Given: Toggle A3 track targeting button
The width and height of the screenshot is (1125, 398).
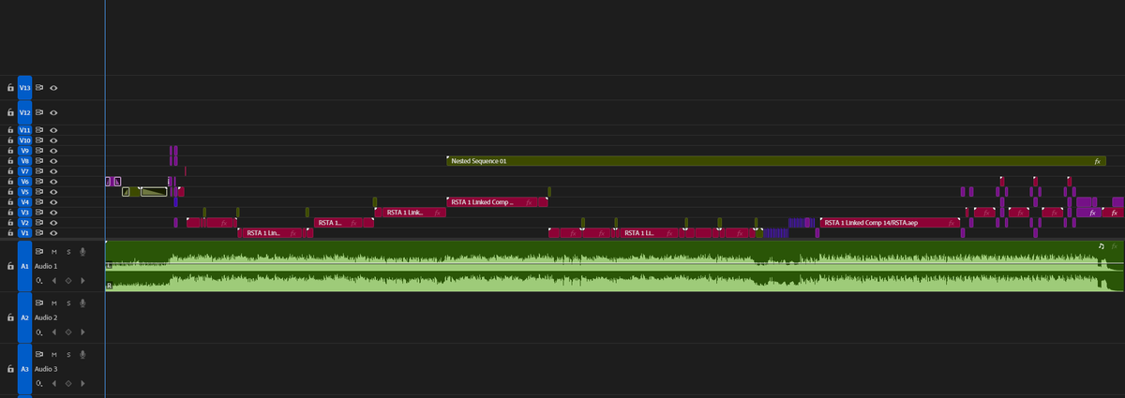Looking at the screenshot, I should (x=25, y=370).
